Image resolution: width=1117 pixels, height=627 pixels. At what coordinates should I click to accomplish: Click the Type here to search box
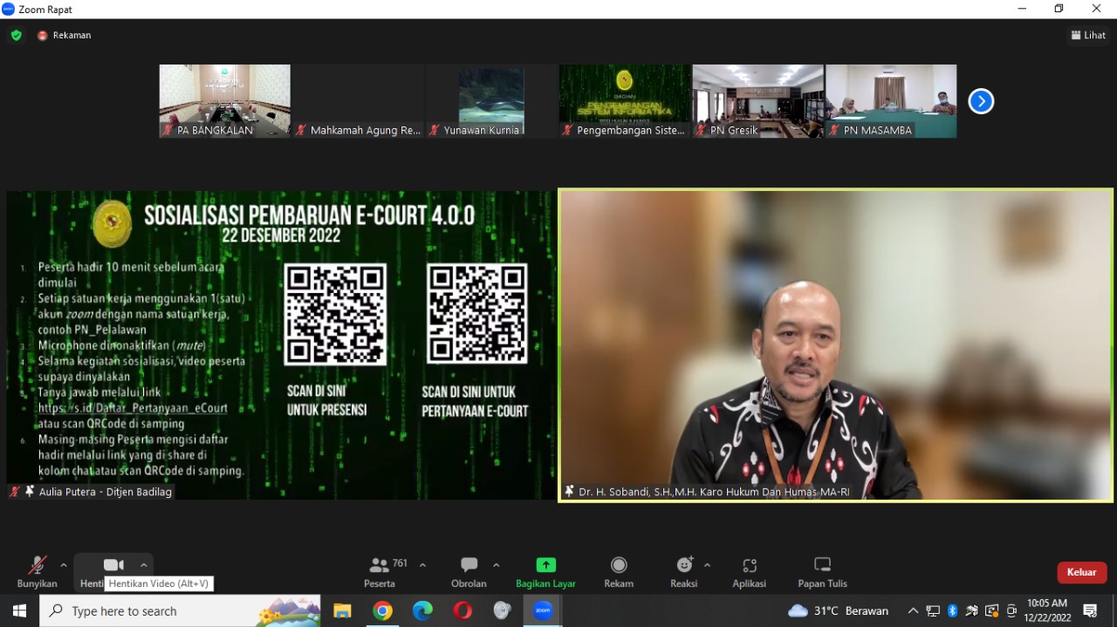[180, 610]
